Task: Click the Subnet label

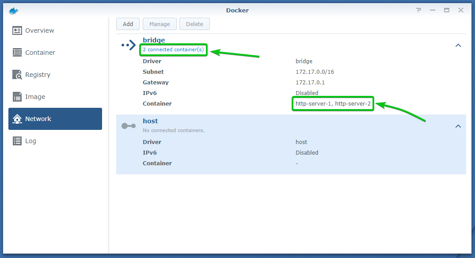Action: pyautogui.click(x=153, y=72)
